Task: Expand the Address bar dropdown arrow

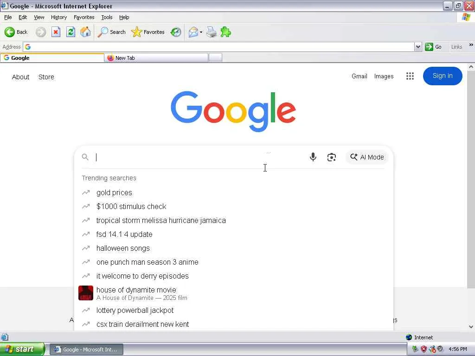Action: coord(418,47)
